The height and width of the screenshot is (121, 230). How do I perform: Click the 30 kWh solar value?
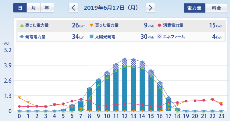click(x=147, y=37)
